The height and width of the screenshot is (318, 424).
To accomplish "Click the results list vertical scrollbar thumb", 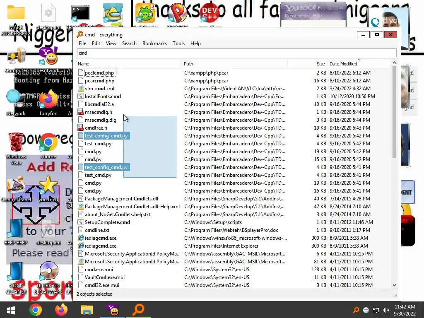I will click(394, 112).
